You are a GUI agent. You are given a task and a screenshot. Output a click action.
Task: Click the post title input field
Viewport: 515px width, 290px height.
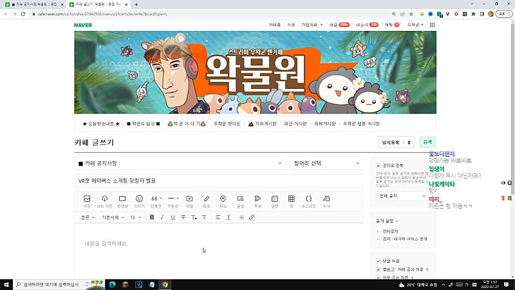point(219,181)
